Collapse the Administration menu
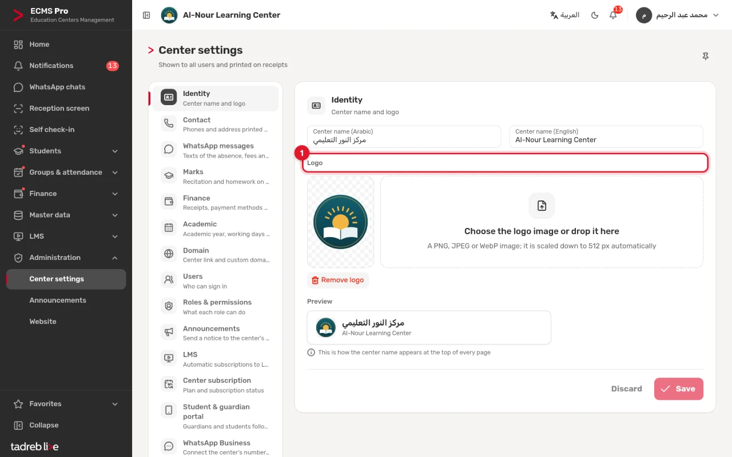This screenshot has height=457, width=732. (x=66, y=258)
